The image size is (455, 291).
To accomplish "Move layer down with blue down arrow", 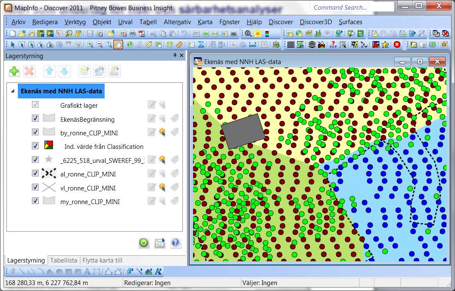I will (x=64, y=71).
